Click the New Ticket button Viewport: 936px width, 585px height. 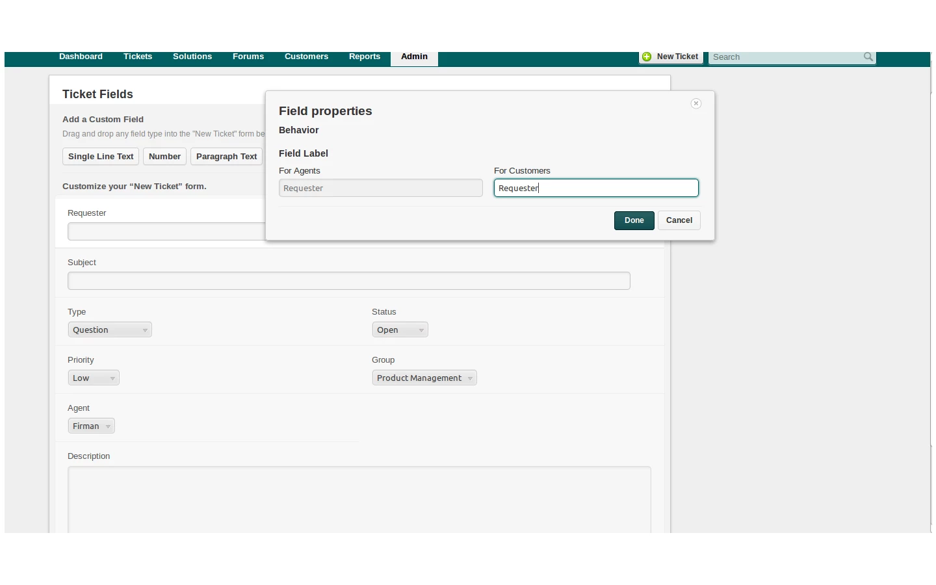tap(671, 57)
